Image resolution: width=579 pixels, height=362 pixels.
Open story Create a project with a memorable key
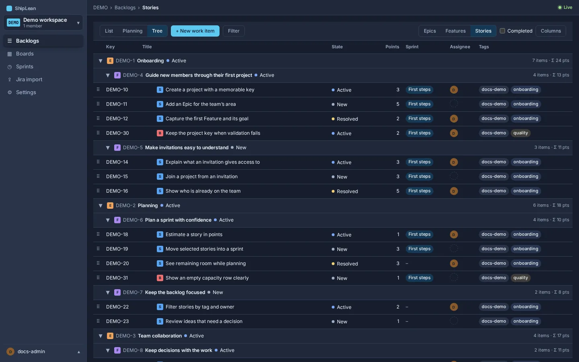pyautogui.click(x=210, y=90)
